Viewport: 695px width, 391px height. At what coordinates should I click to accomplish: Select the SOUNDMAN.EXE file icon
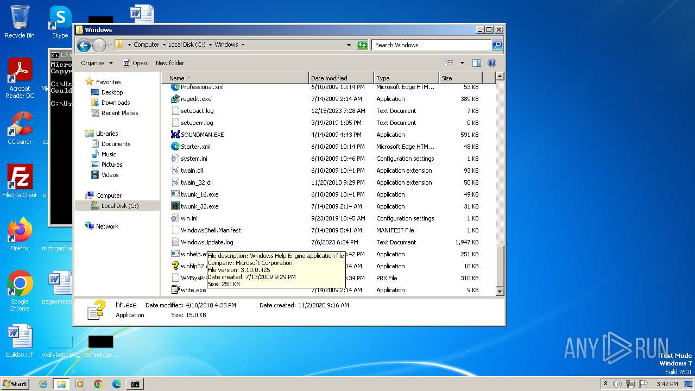(x=175, y=135)
